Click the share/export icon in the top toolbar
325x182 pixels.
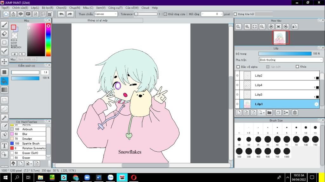coord(13,14)
